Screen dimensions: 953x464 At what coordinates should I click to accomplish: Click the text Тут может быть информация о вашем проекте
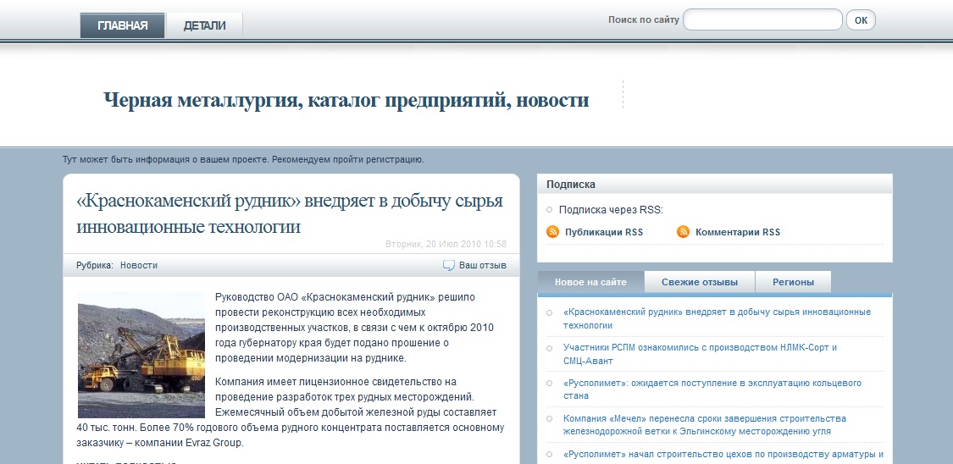point(243,160)
